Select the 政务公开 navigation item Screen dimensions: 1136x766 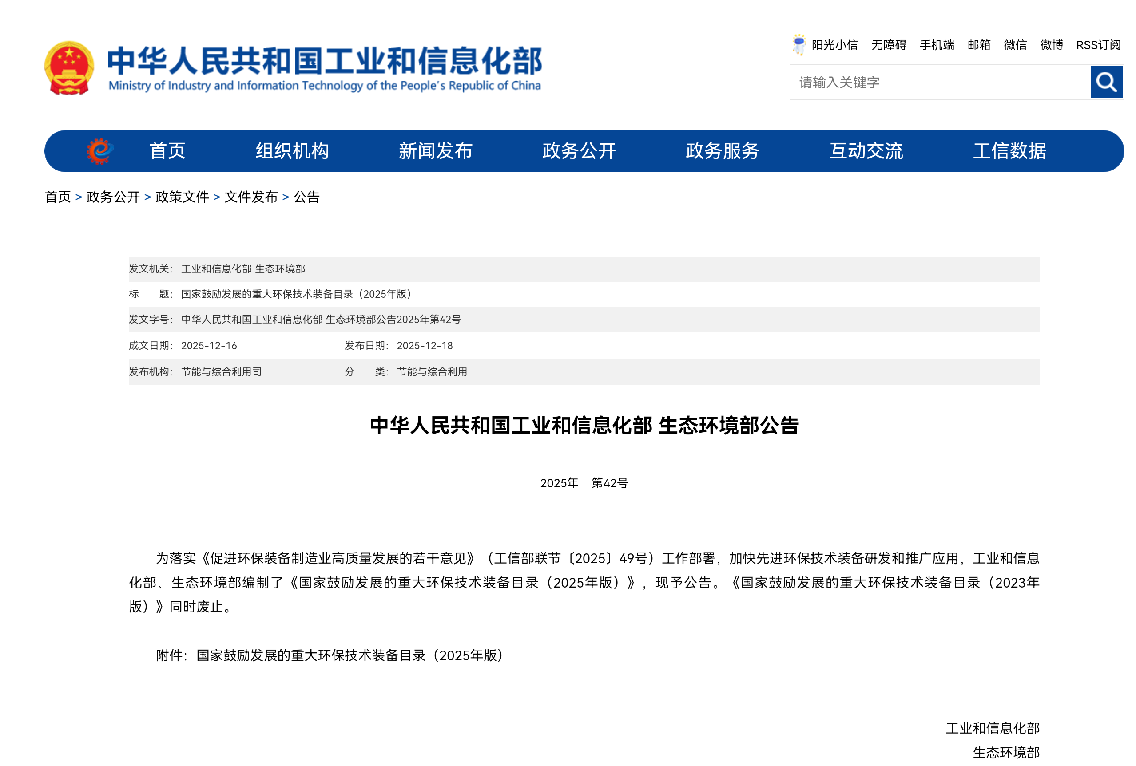pyautogui.click(x=579, y=151)
